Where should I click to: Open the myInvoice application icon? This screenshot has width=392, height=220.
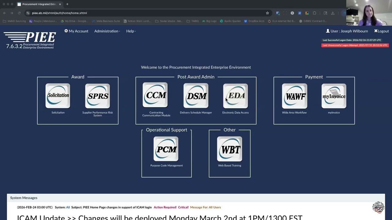tap(334, 96)
